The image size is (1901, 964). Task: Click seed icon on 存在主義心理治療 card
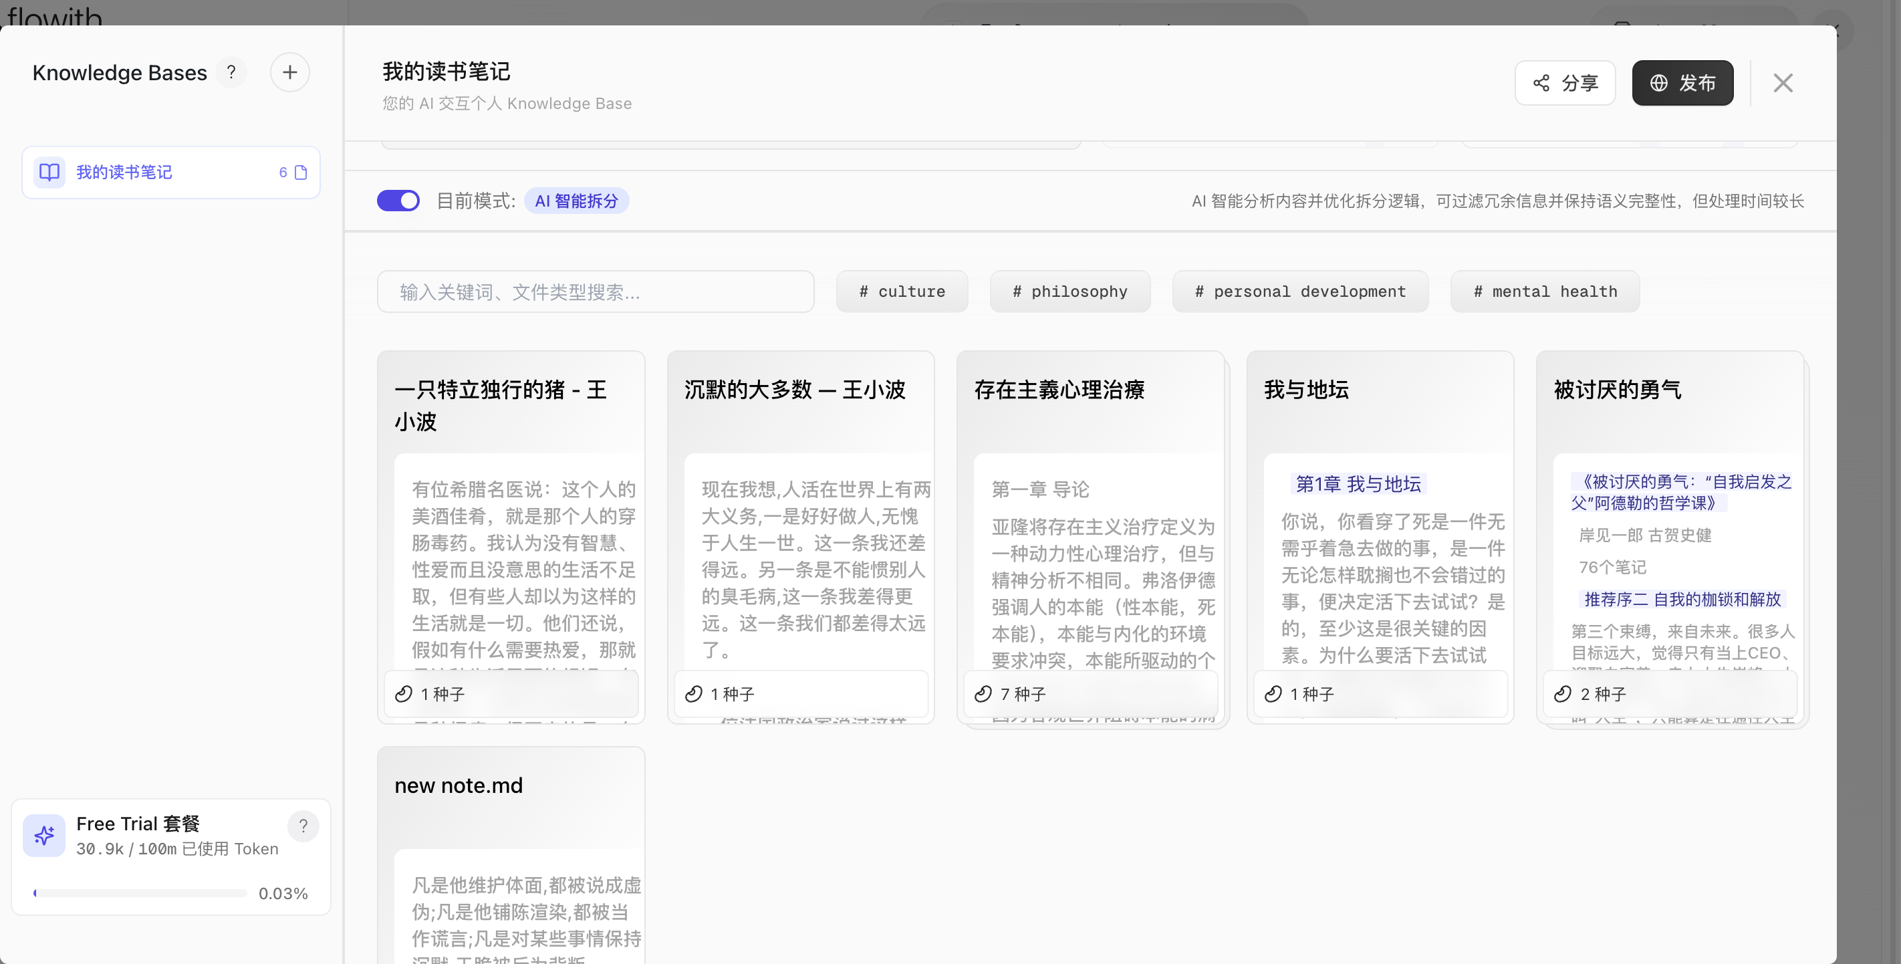click(983, 694)
